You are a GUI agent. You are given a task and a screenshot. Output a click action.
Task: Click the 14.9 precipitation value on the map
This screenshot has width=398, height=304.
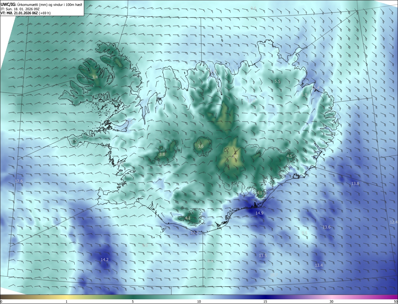tap(259, 213)
